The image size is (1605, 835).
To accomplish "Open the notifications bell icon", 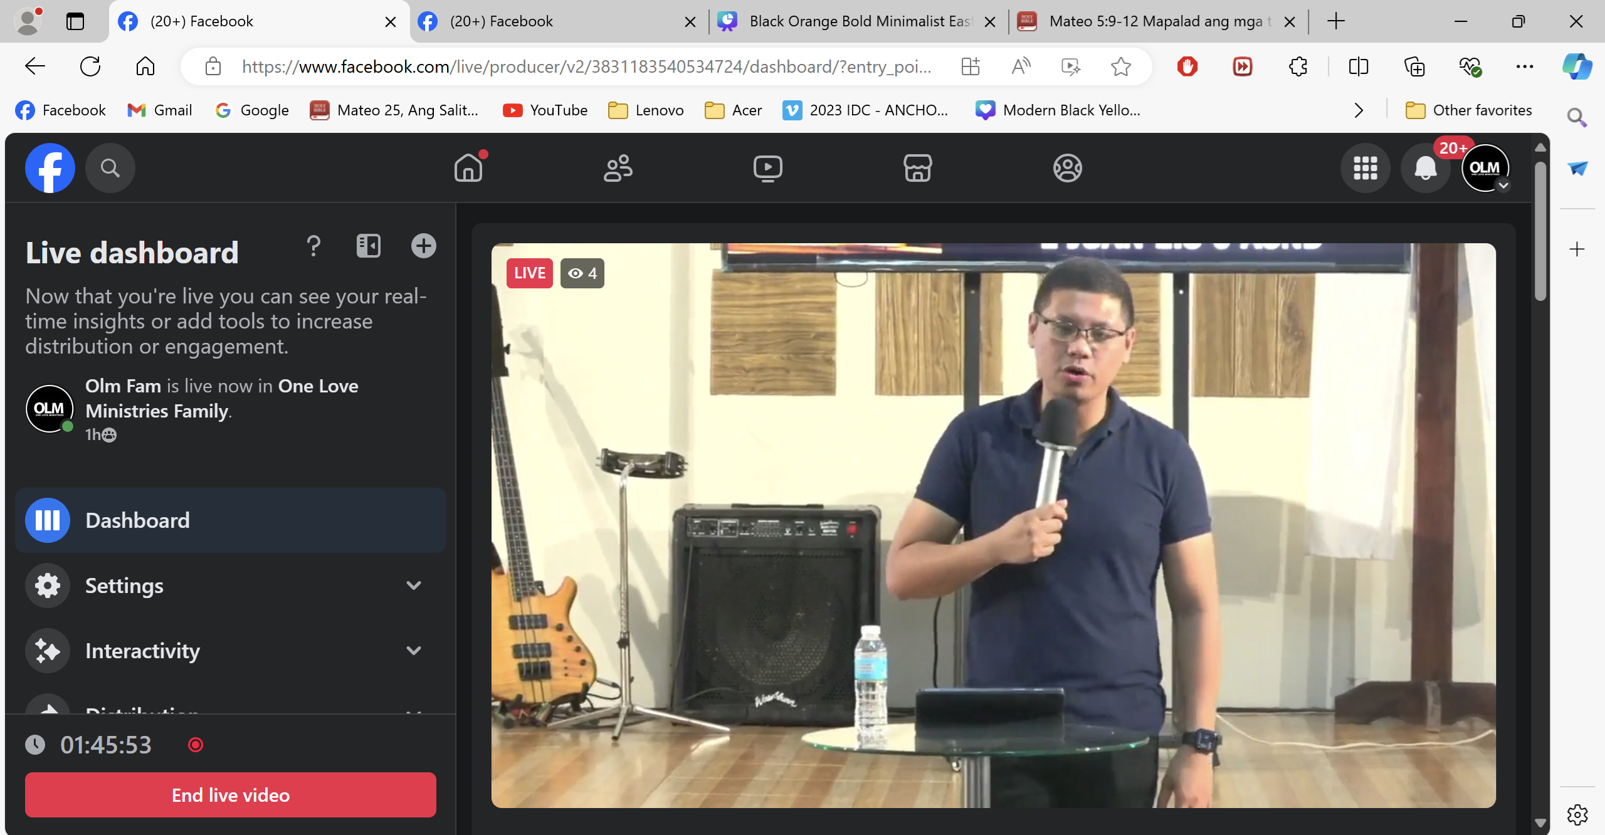I will point(1425,168).
